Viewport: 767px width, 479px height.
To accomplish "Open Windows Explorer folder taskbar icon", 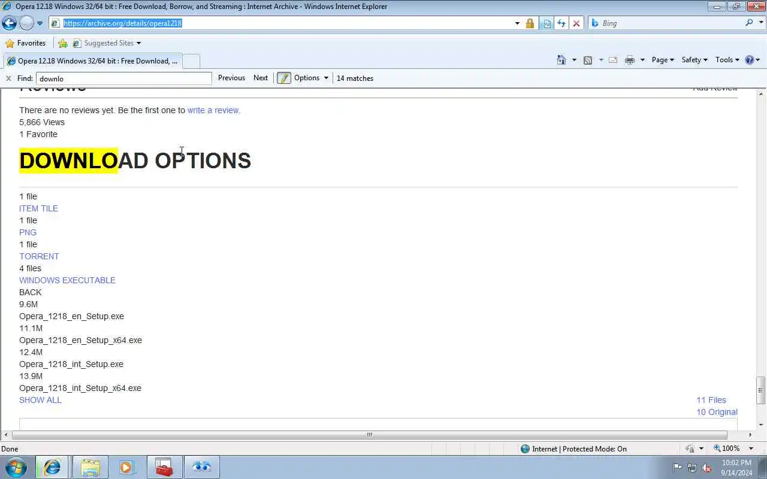I will (x=90, y=467).
